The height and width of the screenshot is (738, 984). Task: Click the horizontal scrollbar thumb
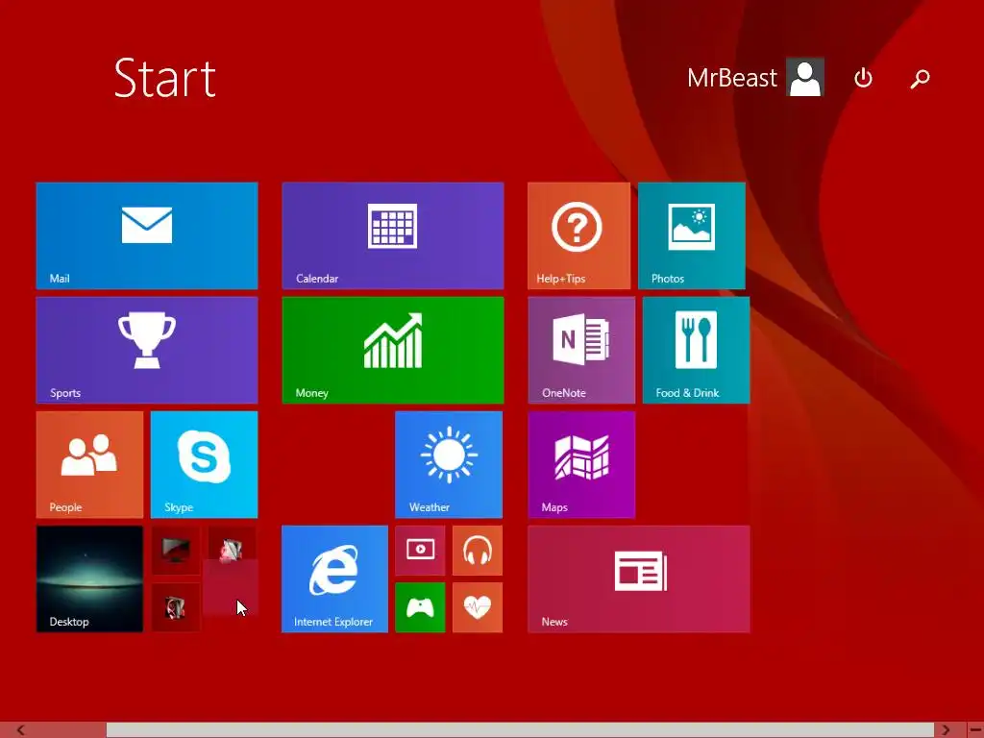520,730
